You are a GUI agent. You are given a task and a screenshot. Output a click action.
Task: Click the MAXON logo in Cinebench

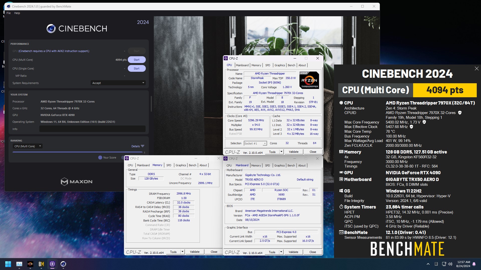76,181
